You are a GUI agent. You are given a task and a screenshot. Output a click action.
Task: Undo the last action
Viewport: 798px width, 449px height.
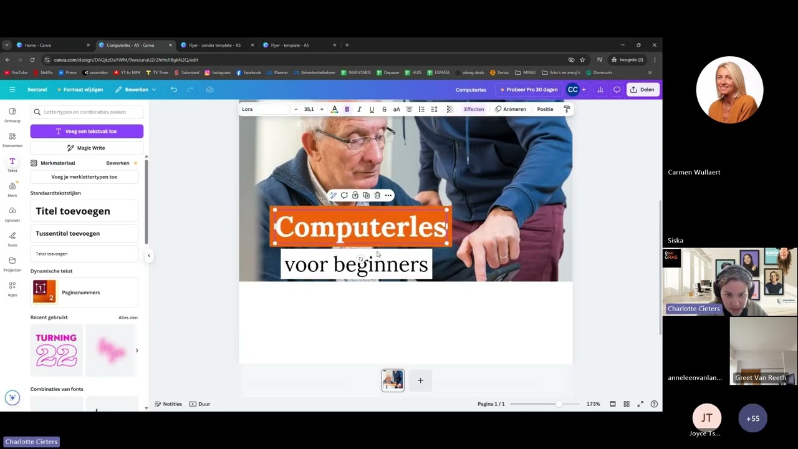click(174, 90)
